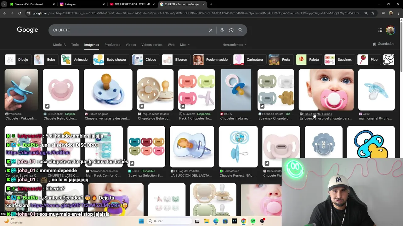Clear the search box with the X icon
The width and height of the screenshot is (403, 226).
pos(211,30)
